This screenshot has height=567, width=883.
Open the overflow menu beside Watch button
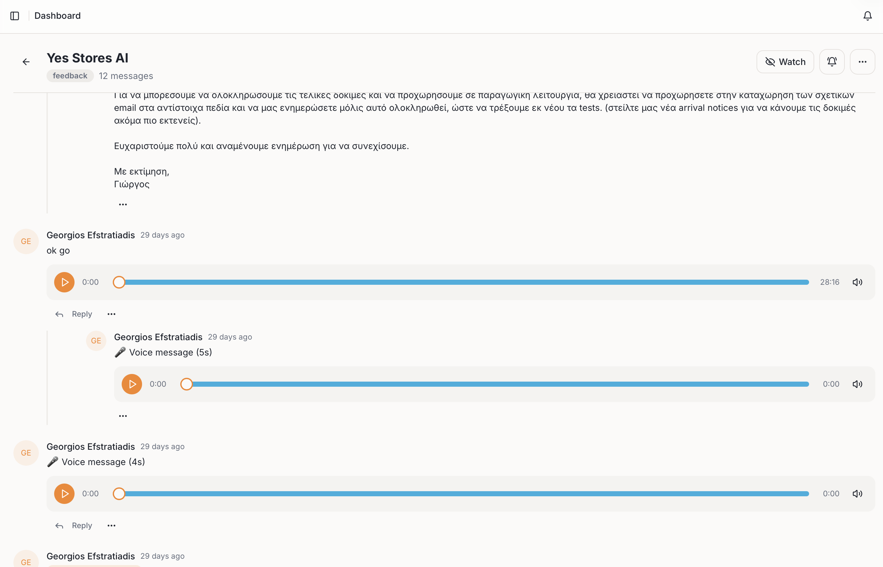862,61
